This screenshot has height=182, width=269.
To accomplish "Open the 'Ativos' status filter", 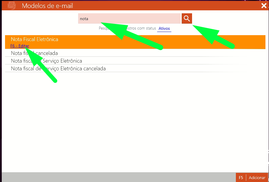I will 164,29.
